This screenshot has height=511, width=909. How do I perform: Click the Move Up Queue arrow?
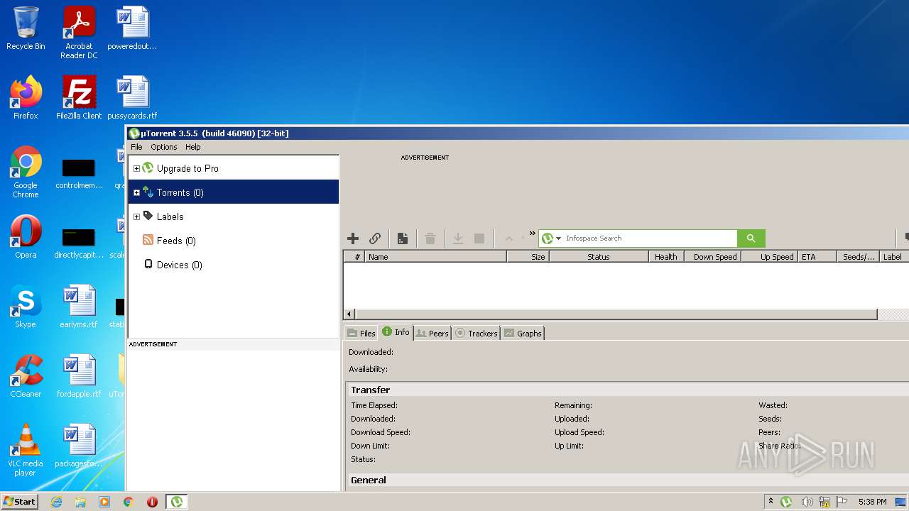click(x=509, y=238)
